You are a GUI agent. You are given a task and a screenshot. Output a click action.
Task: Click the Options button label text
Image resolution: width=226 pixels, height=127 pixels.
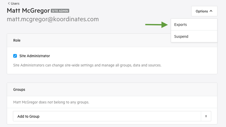[x=202, y=11]
